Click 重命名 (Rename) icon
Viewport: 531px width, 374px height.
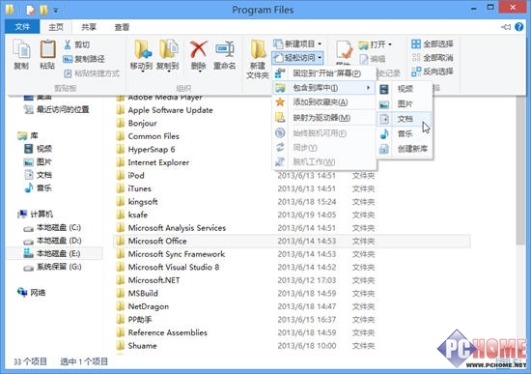pos(225,55)
